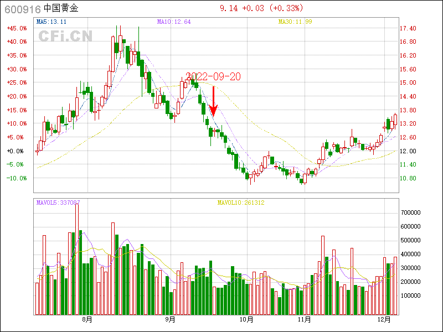Screen dimensions: 443x332
Task: Click the +45.0% left axis label
Action: tap(16, 28)
